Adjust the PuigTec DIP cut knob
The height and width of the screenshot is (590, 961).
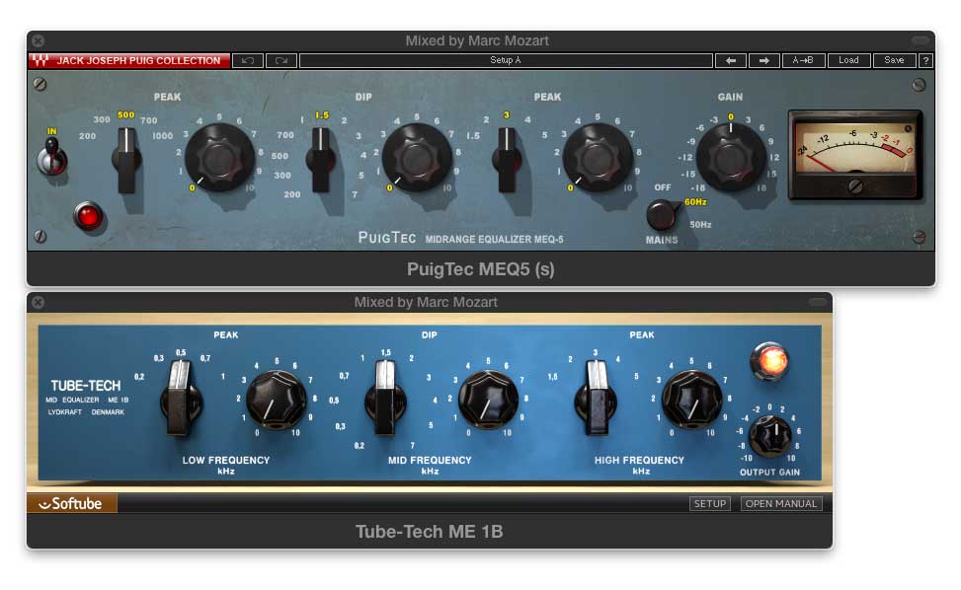click(417, 158)
